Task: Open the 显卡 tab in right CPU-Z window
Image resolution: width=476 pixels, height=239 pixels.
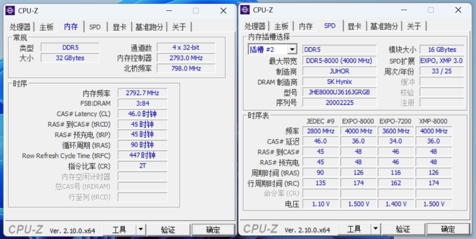Action: (355, 26)
